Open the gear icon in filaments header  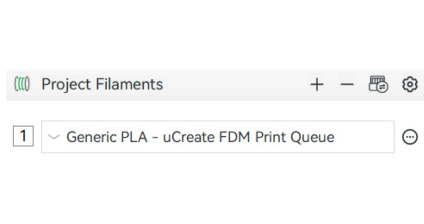410,85
